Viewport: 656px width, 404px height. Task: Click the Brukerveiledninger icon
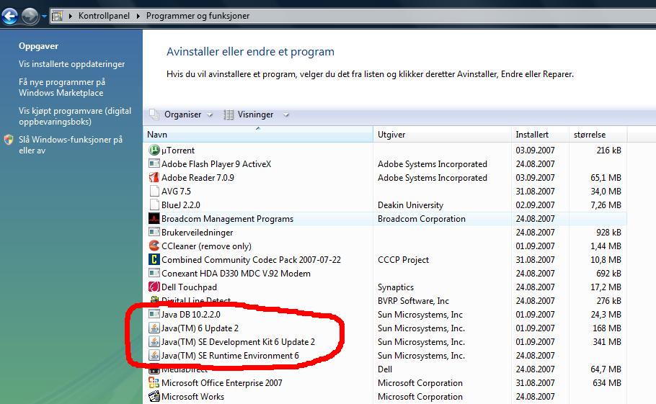[x=154, y=232]
